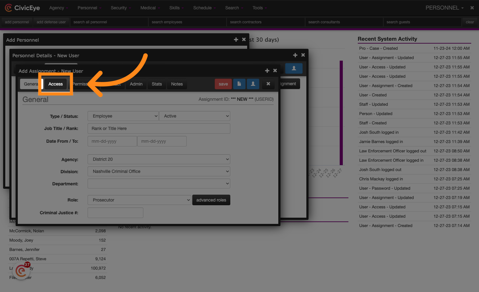The width and height of the screenshot is (479, 292).
Task: Open the Search menu
Action: [234, 8]
